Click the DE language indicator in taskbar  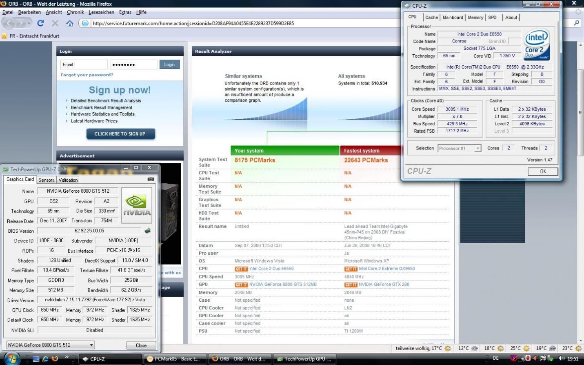[495, 358]
